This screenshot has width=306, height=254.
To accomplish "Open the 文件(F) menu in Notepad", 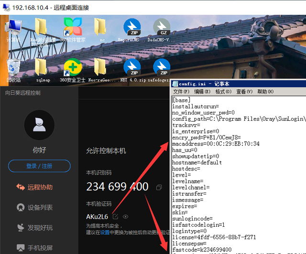I will 181,91.
